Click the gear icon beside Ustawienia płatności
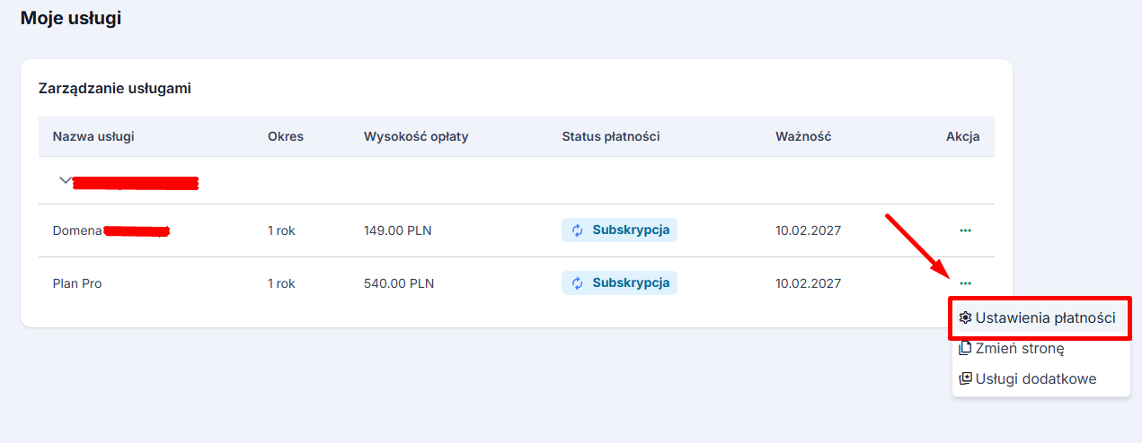The height and width of the screenshot is (443, 1142). click(966, 318)
